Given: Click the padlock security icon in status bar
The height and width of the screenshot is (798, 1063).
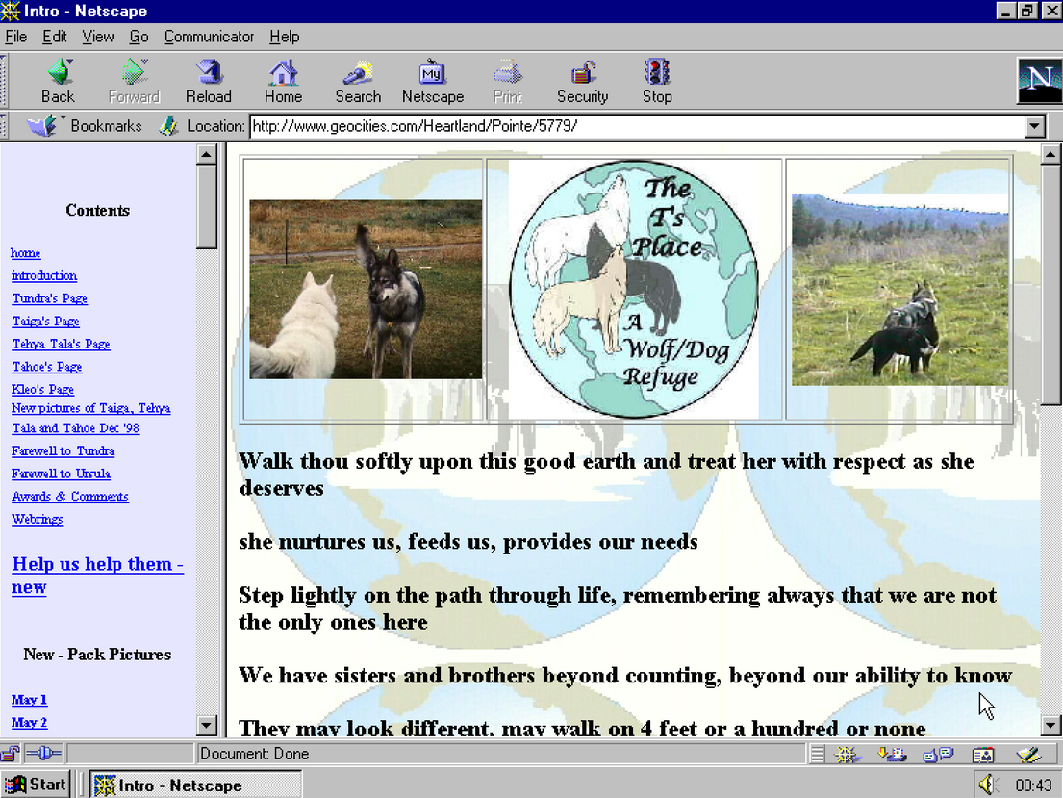Looking at the screenshot, I should [13, 754].
